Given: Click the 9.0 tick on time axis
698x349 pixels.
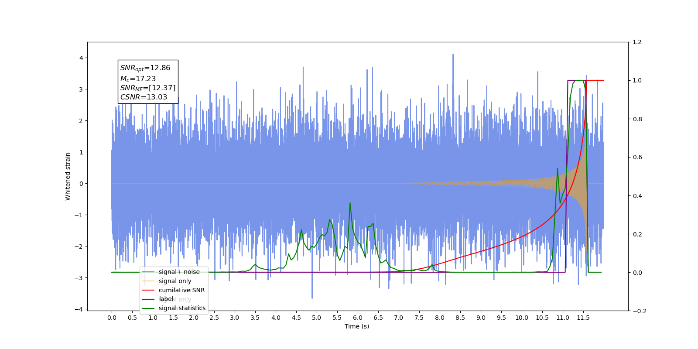Looking at the screenshot, I should [481, 318].
